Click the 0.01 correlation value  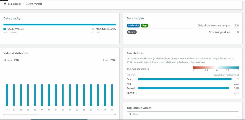point(236,93)
